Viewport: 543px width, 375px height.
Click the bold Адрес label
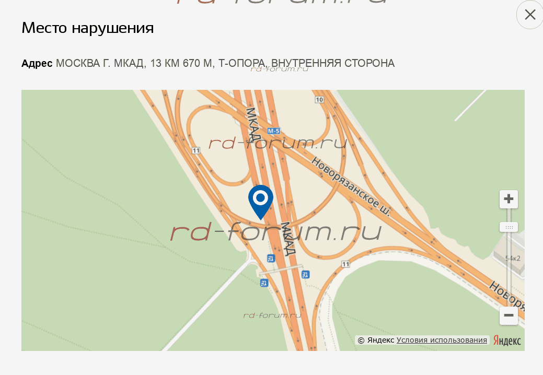(x=37, y=63)
